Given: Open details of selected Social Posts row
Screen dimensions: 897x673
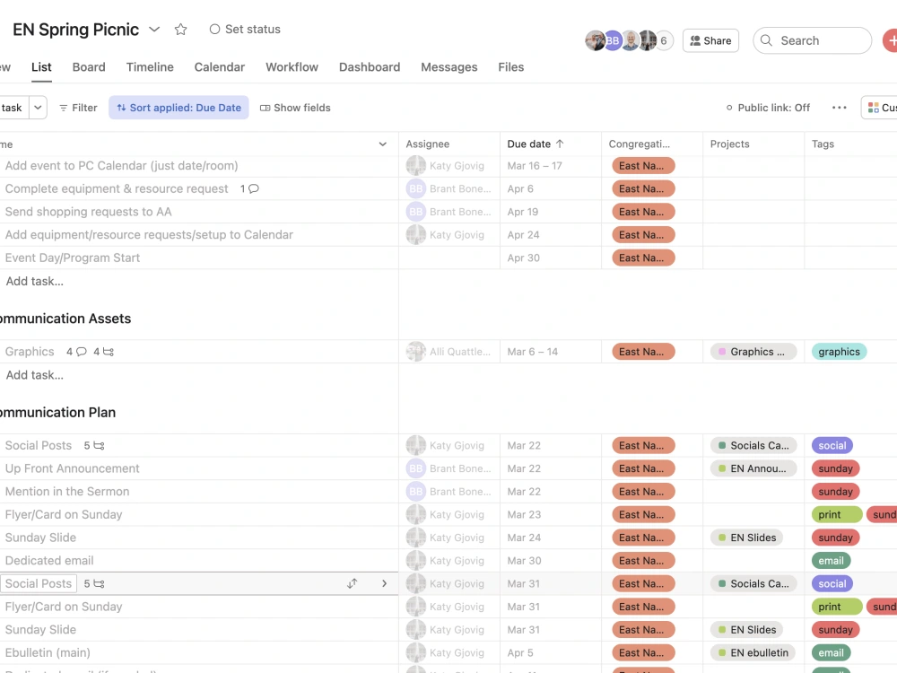Looking at the screenshot, I should pos(384,583).
